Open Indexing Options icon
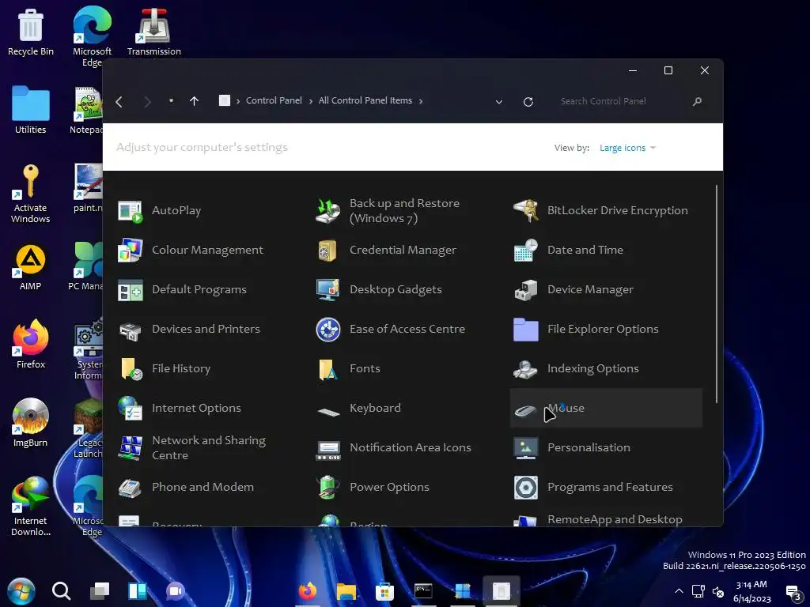810x607 pixels. pos(526,369)
